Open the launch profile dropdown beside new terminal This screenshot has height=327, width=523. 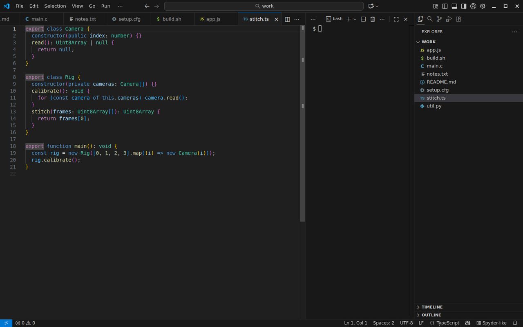point(355,19)
